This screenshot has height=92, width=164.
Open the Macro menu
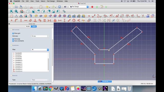click(x=43, y=1)
